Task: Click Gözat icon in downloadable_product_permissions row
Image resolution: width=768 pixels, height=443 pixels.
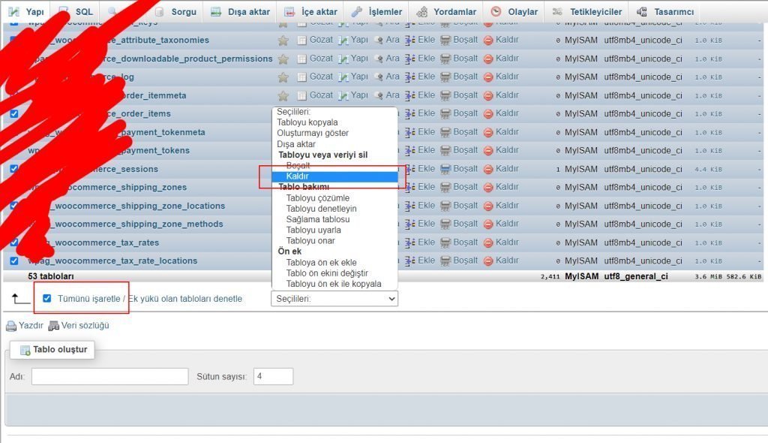Action: (x=301, y=59)
